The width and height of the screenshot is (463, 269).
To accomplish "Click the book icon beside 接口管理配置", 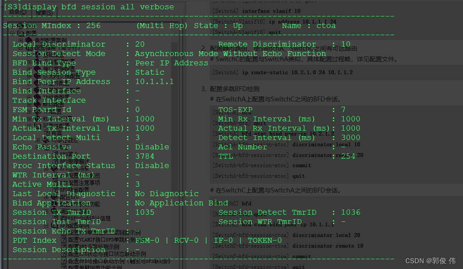I will click(x=37, y=69).
